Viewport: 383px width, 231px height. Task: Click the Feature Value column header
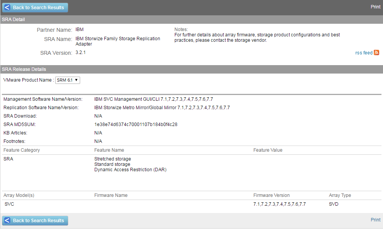coord(268,150)
